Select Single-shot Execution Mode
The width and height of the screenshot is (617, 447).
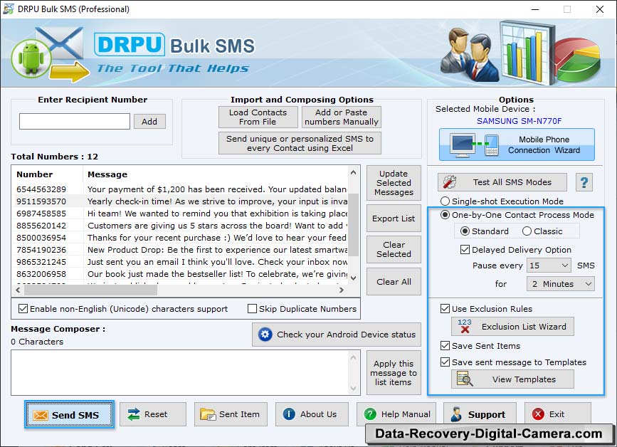[x=445, y=201]
